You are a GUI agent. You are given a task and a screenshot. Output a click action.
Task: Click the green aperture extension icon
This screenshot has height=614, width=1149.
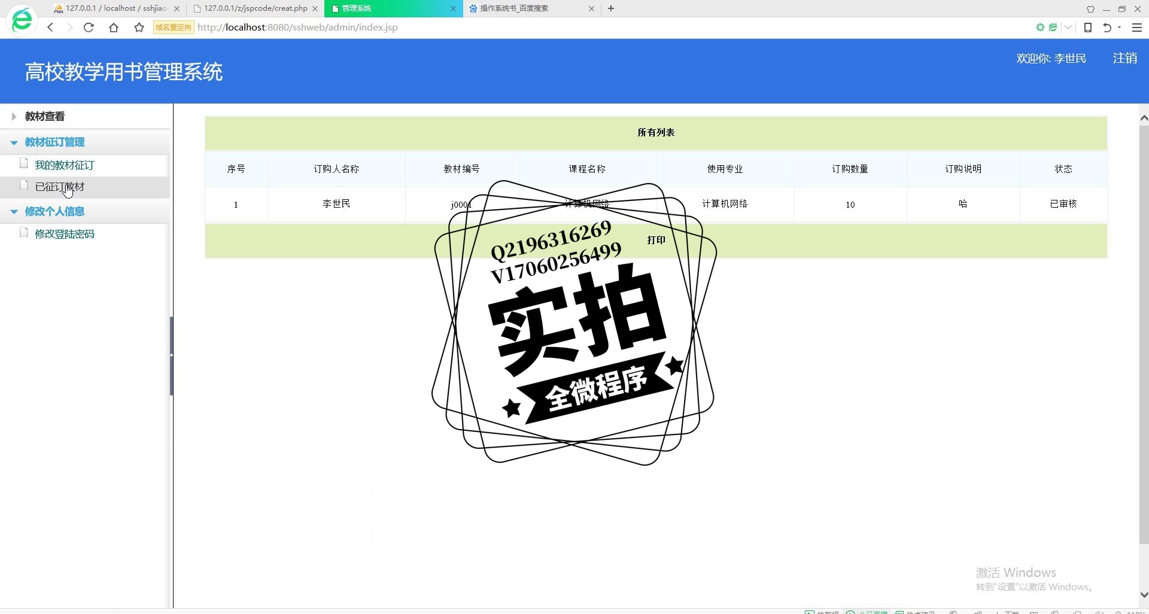coord(1040,28)
